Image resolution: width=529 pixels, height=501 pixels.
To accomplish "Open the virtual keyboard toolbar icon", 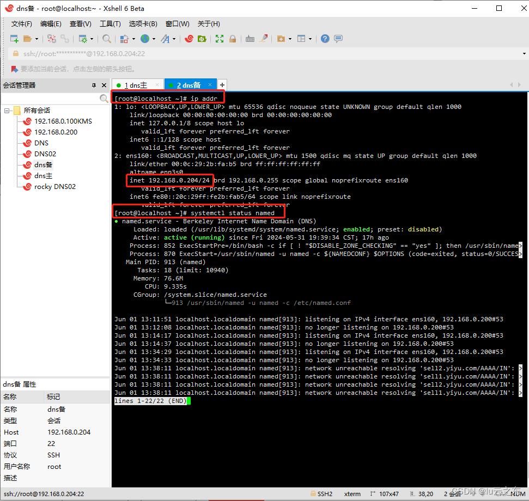I will click(x=250, y=39).
